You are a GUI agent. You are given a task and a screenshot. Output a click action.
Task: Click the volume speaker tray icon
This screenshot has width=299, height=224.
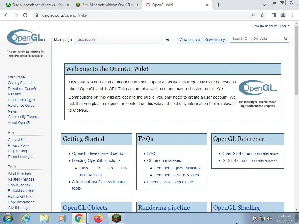(x=269, y=218)
